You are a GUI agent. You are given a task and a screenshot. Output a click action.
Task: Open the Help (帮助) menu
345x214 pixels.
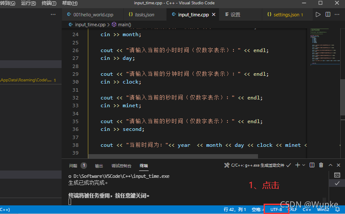[70, 3]
